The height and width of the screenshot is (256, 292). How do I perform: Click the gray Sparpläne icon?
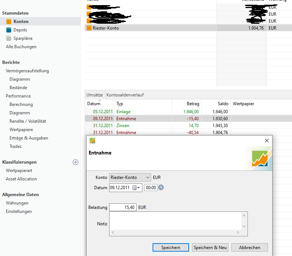click(9, 38)
